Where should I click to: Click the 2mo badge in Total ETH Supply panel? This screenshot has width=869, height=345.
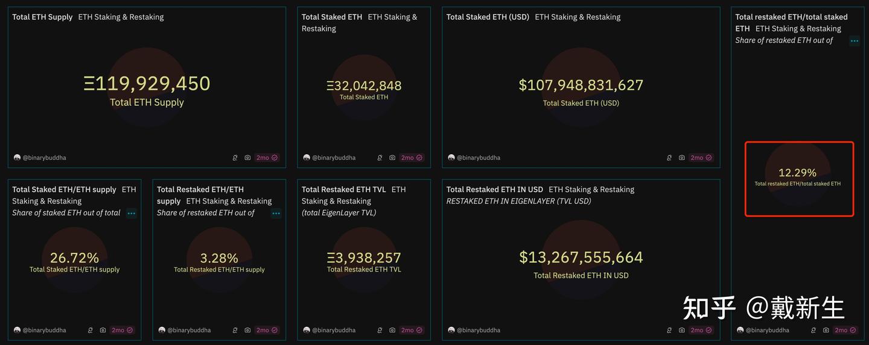tap(267, 158)
